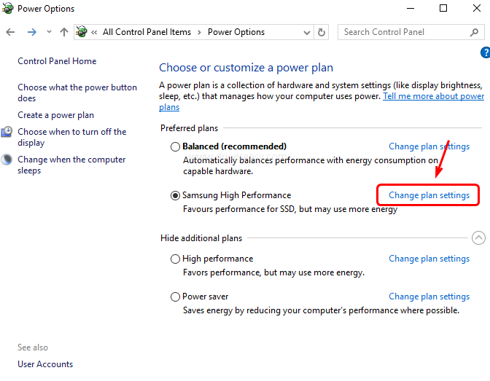Refresh the Power Options page
This screenshot has height=381, width=490.
(322, 32)
